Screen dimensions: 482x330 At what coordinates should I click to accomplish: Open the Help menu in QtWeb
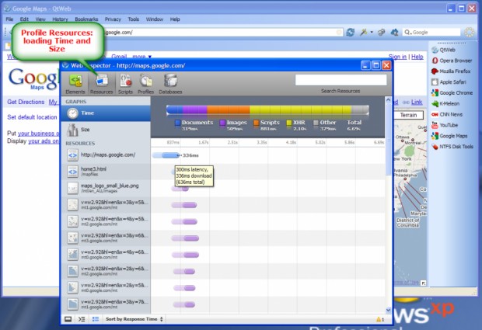175,19
